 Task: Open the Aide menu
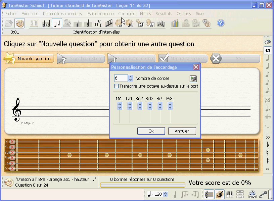click(x=199, y=14)
